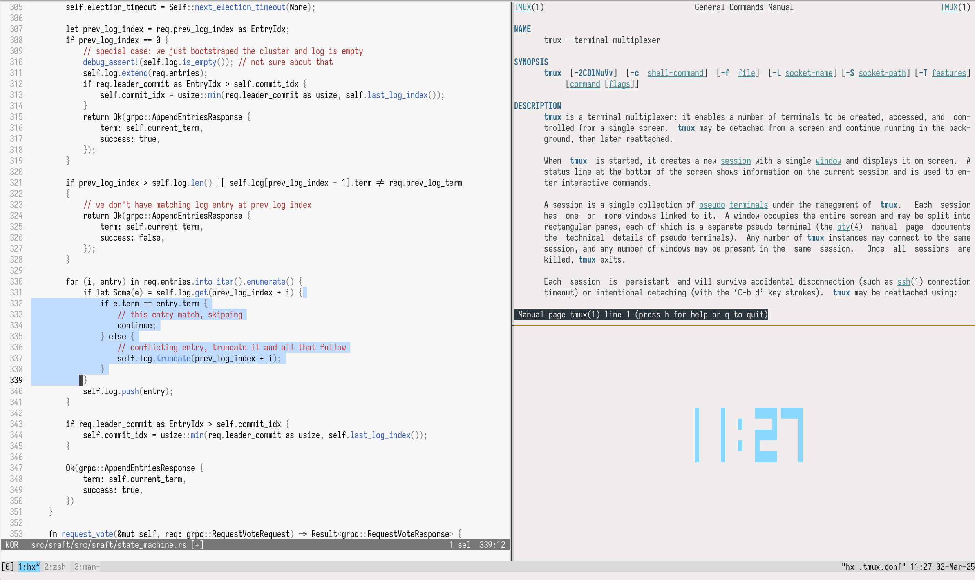Place cursor on next_election_timeout call
The height and width of the screenshot is (580, 975).
(x=240, y=7)
